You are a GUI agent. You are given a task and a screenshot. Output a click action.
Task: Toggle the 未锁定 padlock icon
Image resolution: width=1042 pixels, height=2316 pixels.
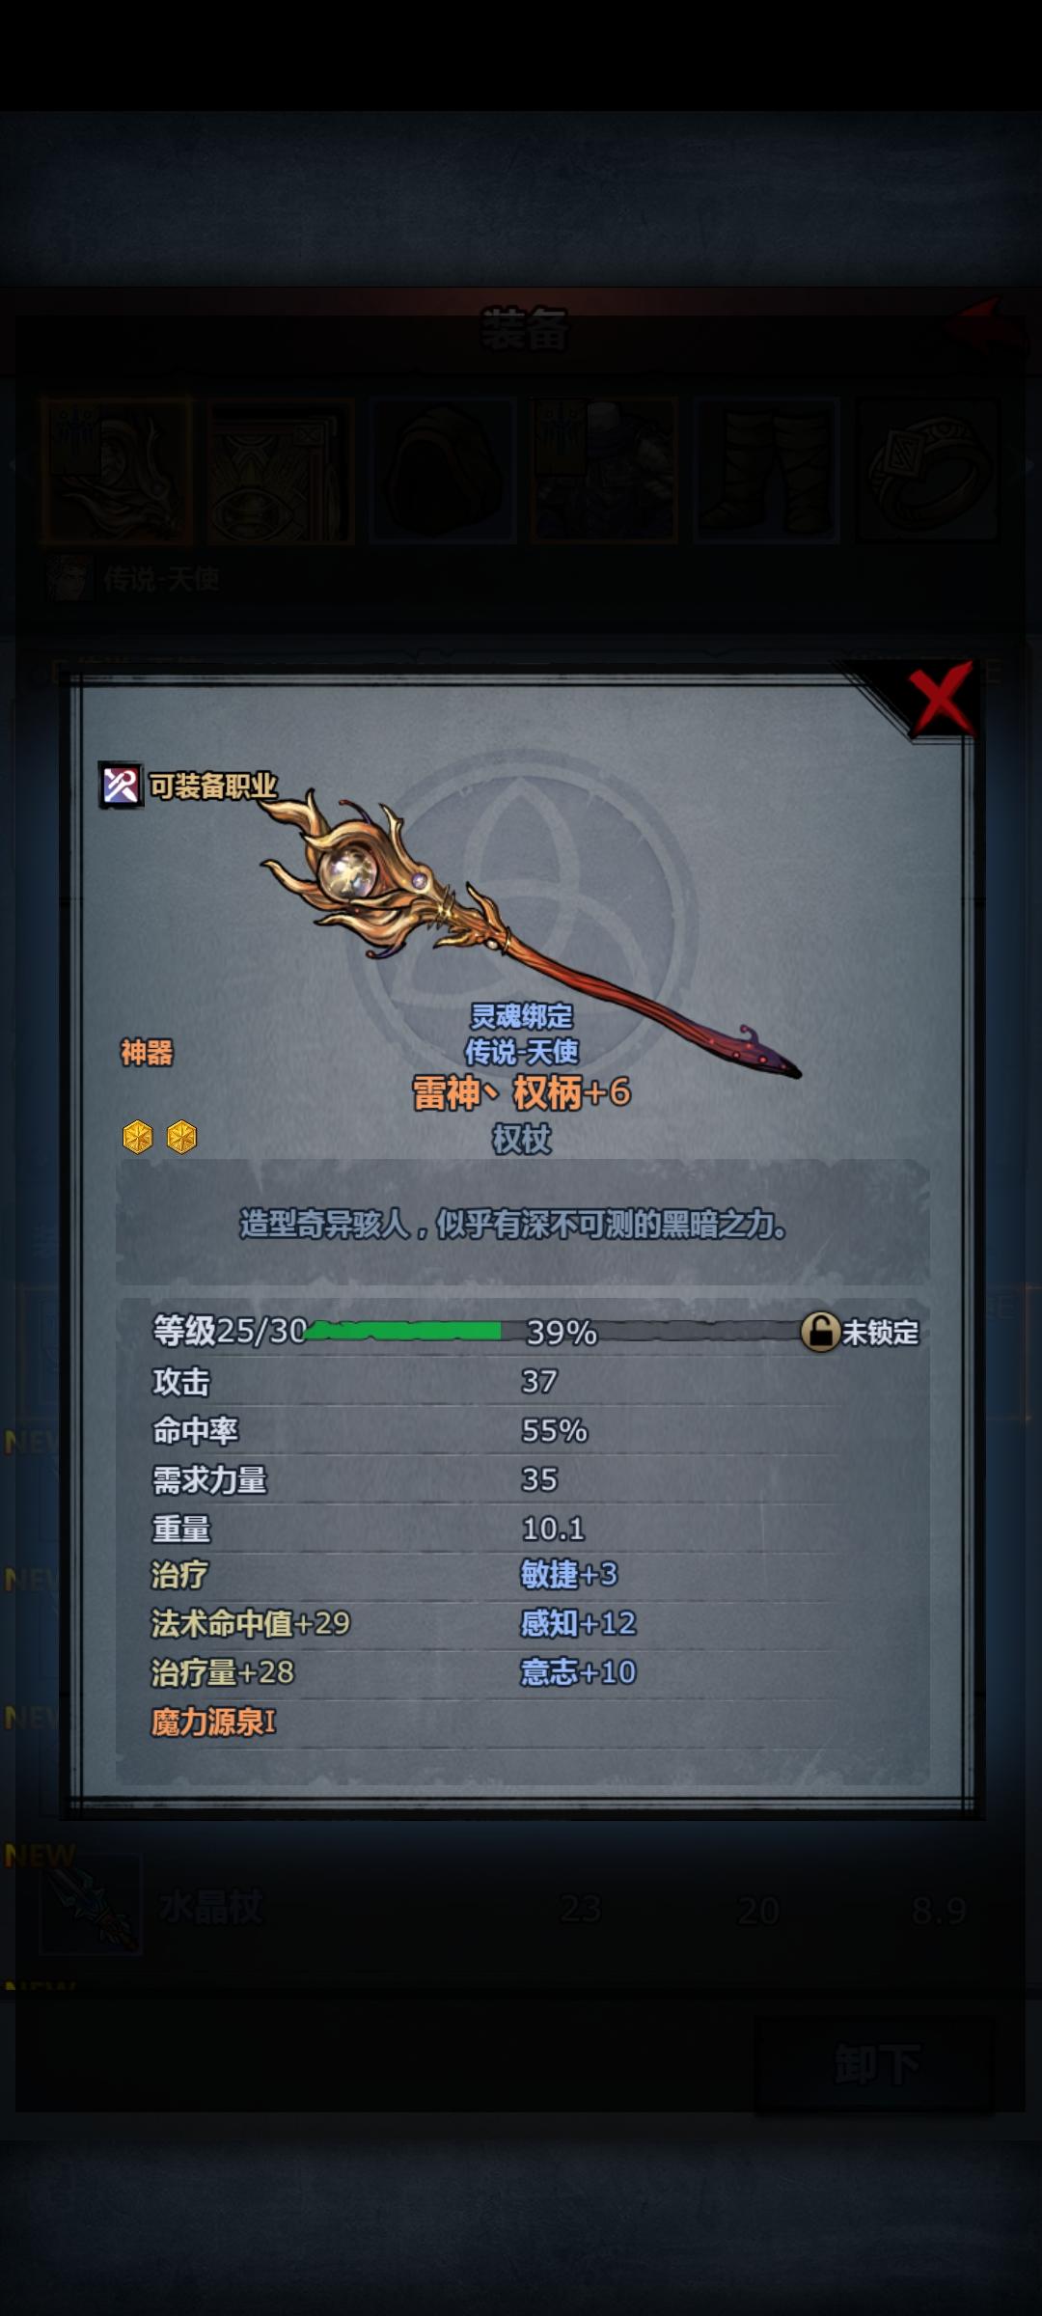[x=820, y=1332]
